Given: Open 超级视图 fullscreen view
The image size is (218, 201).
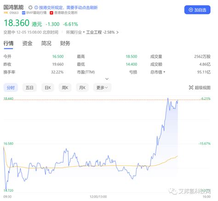Looking at the screenshot, I should [200, 88].
